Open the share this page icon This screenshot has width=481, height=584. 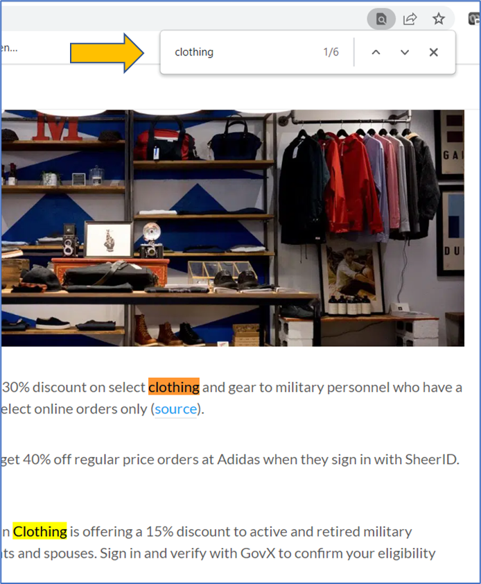tap(410, 19)
